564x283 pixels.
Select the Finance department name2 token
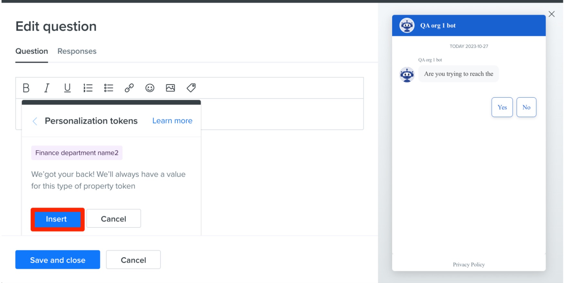tap(77, 153)
